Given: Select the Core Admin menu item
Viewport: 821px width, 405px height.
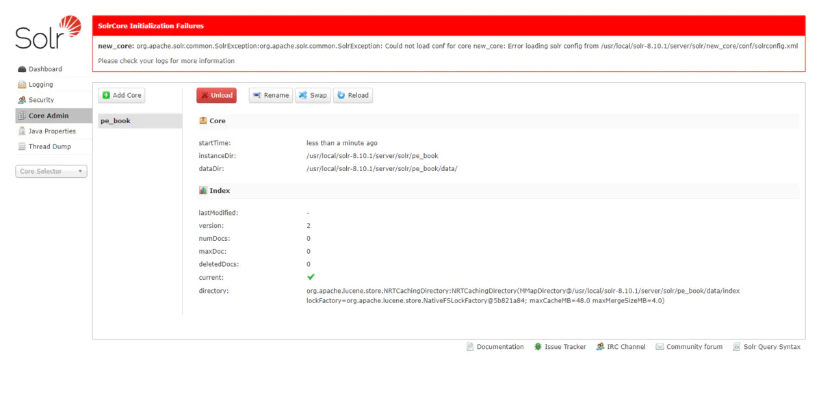Looking at the screenshot, I should point(53,116).
